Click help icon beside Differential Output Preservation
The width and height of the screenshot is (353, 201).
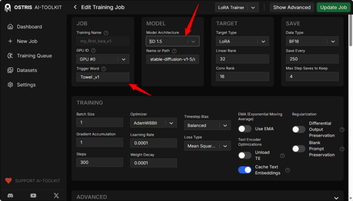pyautogui.click(x=342, y=130)
